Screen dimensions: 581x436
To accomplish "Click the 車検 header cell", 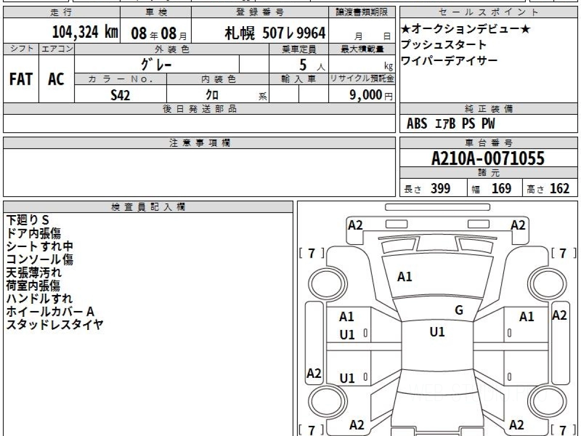I will pos(155,13).
